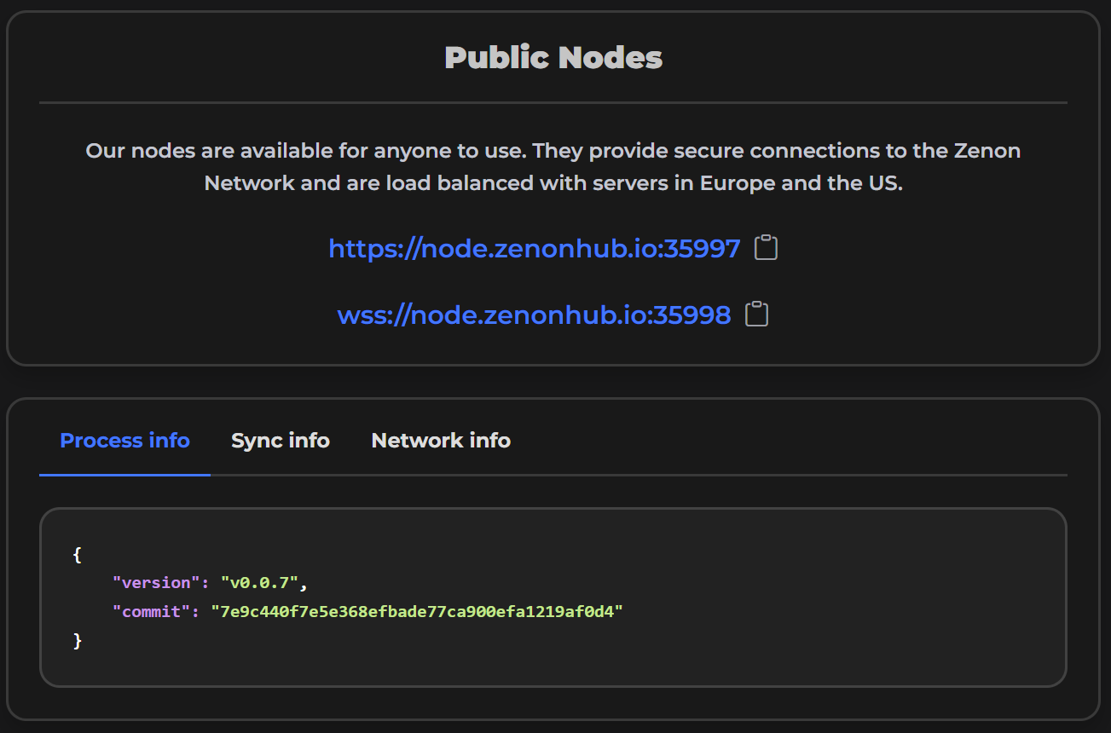Click the commit hash value 7e9c440f…
Viewport: 1111px width, 733px height.
pyautogui.click(x=417, y=611)
